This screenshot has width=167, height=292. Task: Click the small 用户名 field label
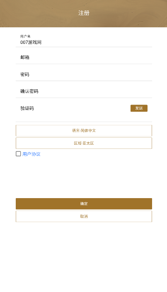click(x=25, y=36)
